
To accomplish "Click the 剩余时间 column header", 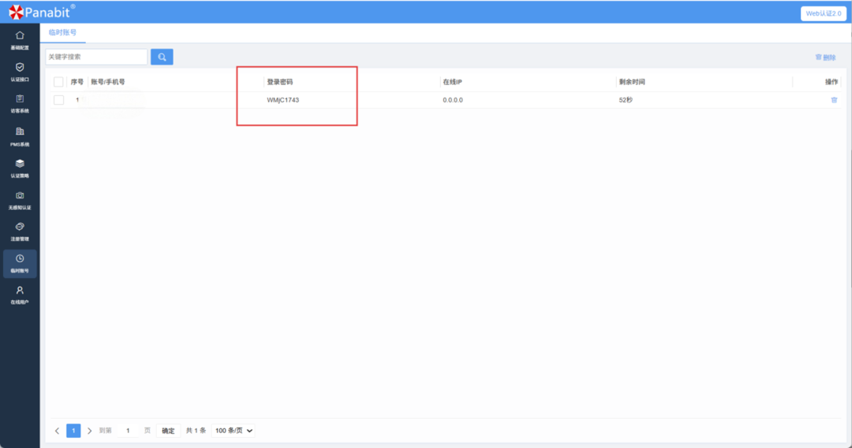I will [632, 82].
